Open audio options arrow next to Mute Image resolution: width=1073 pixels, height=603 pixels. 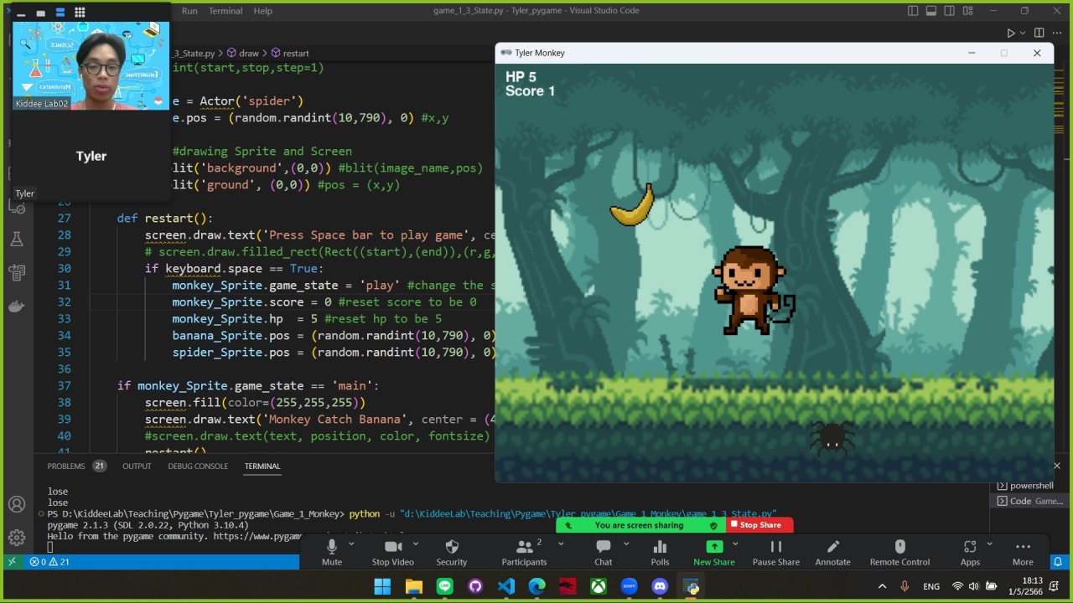tap(351, 544)
